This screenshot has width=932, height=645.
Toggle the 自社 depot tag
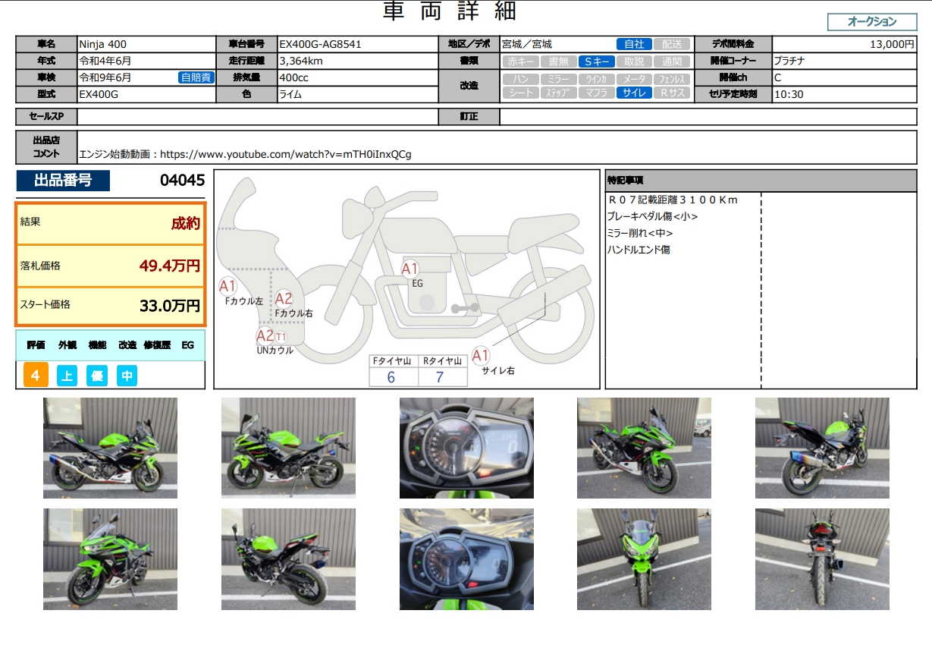point(633,45)
